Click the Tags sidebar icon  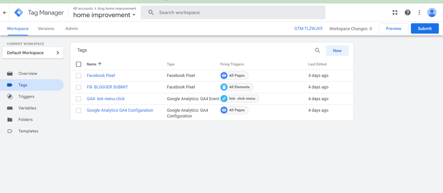[10, 85]
